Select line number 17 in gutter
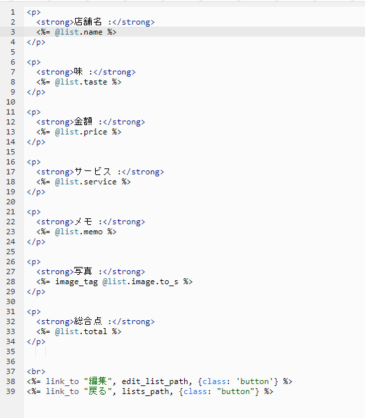The height and width of the screenshot is (418, 365). point(11,172)
